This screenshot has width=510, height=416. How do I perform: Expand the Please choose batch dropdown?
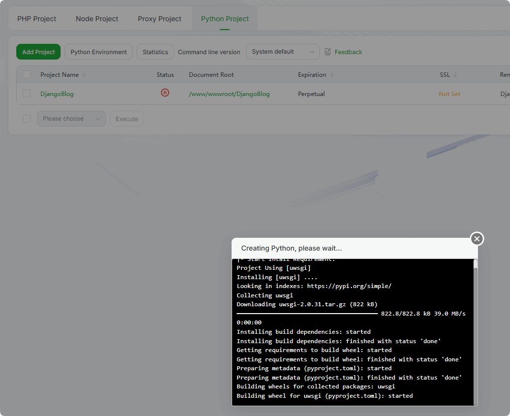pyautogui.click(x=71, y=119)
